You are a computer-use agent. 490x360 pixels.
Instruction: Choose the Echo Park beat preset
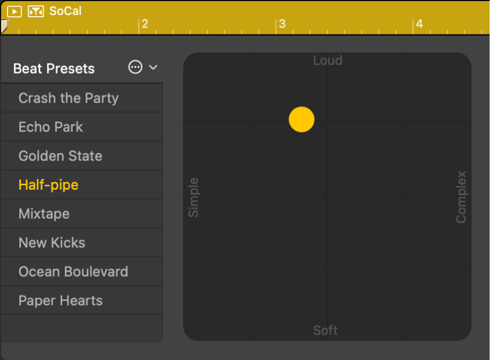tap(51, 127)
